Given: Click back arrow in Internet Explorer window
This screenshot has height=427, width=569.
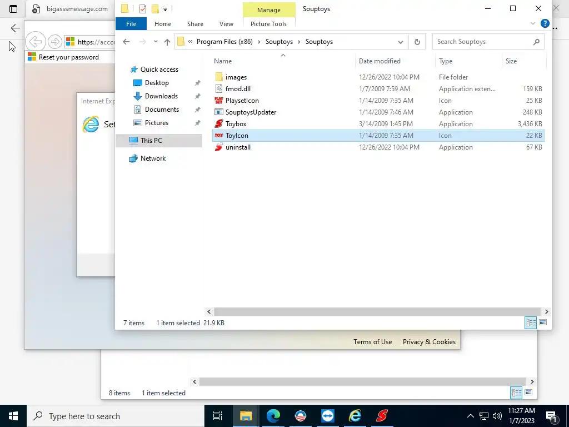Looking at the screenshot, I should click(35, 42).
